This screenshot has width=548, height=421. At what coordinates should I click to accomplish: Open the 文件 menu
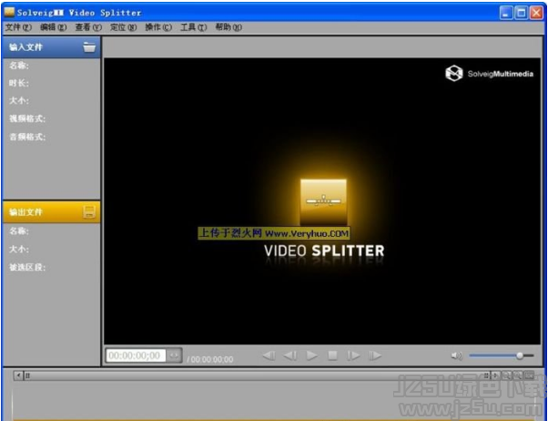18,27
